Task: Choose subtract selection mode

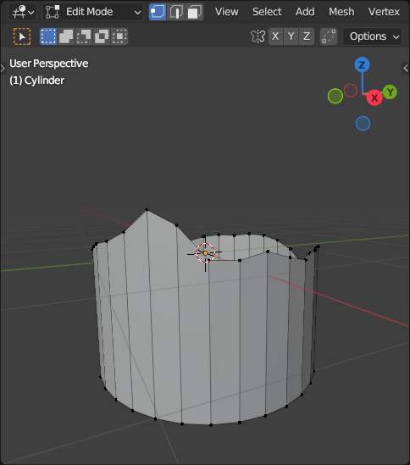Action: [84, 36]
